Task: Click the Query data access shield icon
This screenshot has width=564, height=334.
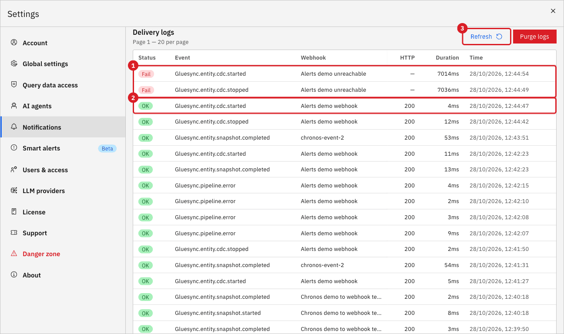Action: (x=14, y=85)
